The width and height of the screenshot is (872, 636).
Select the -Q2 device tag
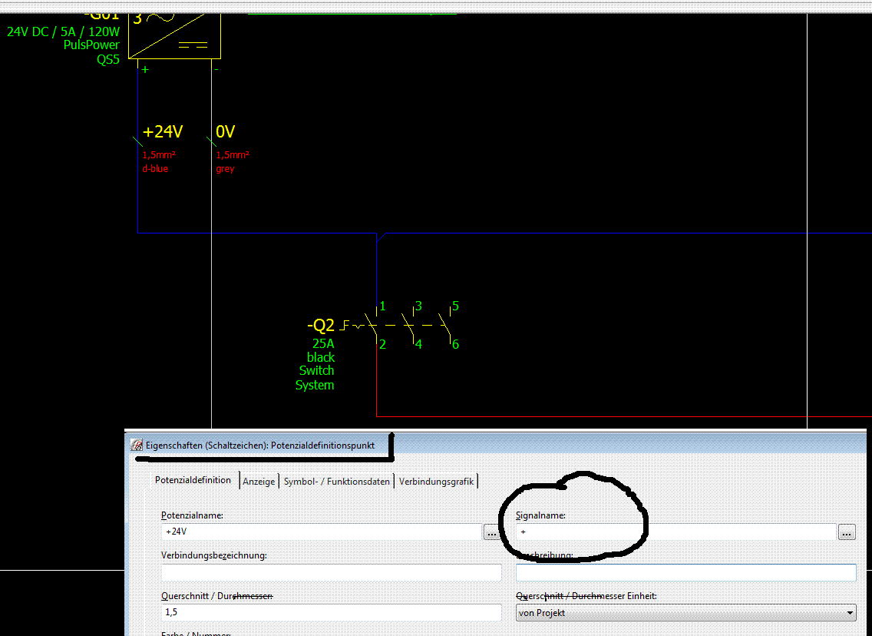coord(321,325)
